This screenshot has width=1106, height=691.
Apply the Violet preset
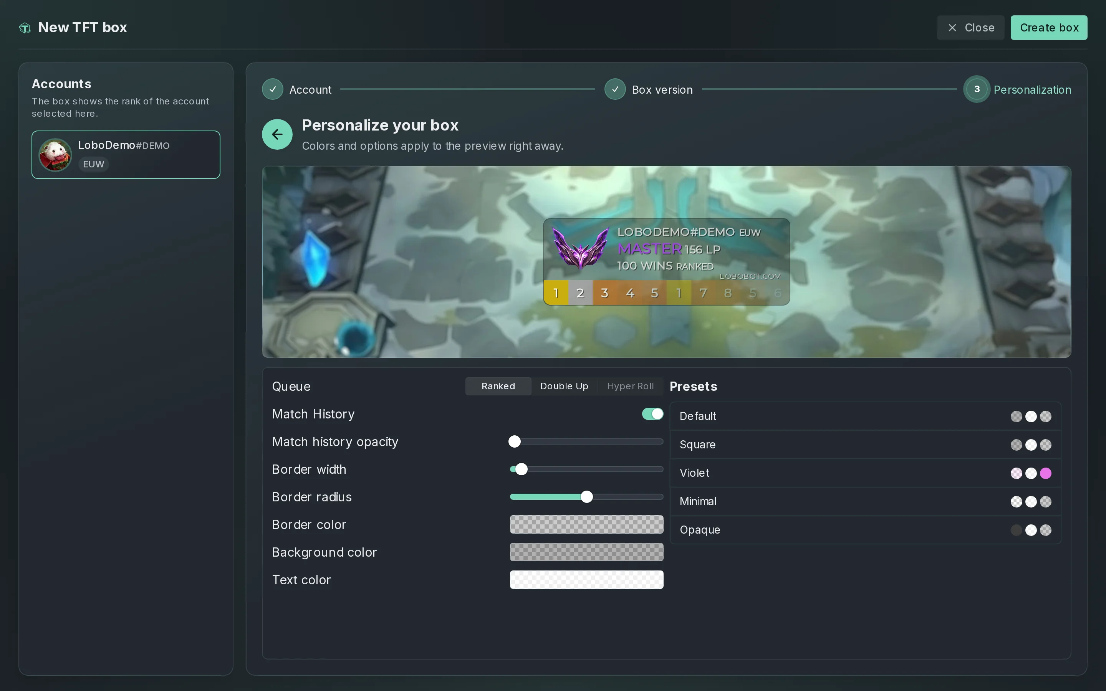[865, 473]
